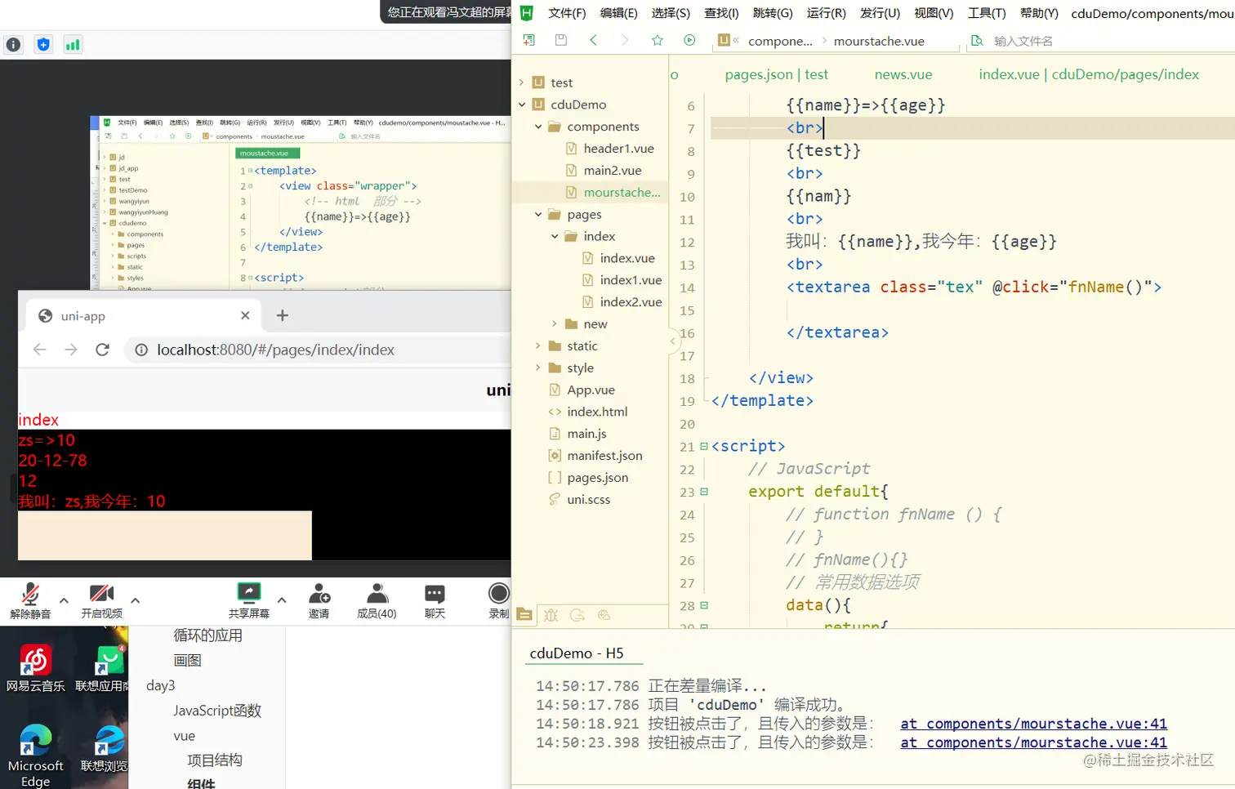Screen dimensions: 1235x789
Task: Switch to index.vue | cduDemo/pages/index tab
Action: [1089, 74]
